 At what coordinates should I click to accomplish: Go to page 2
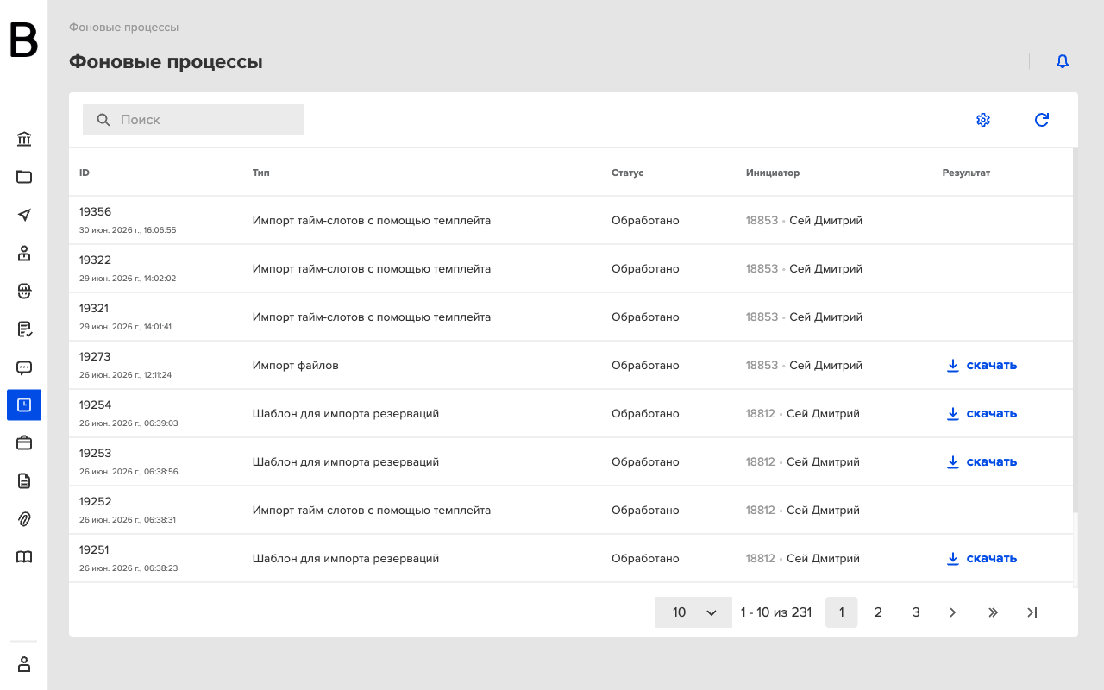point(878,612)
